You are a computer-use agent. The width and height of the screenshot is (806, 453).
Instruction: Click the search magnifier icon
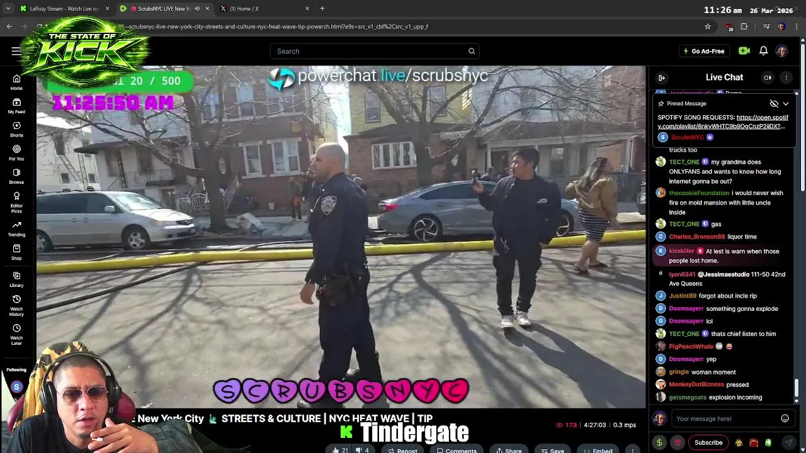coord(472,51)
